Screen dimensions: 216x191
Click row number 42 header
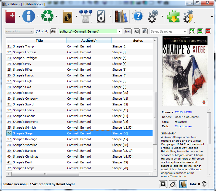pyautogui.click(x=9, y=168)
